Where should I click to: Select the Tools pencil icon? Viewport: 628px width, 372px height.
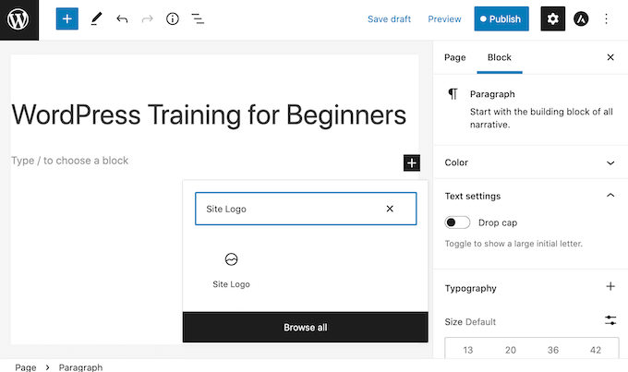96,19
